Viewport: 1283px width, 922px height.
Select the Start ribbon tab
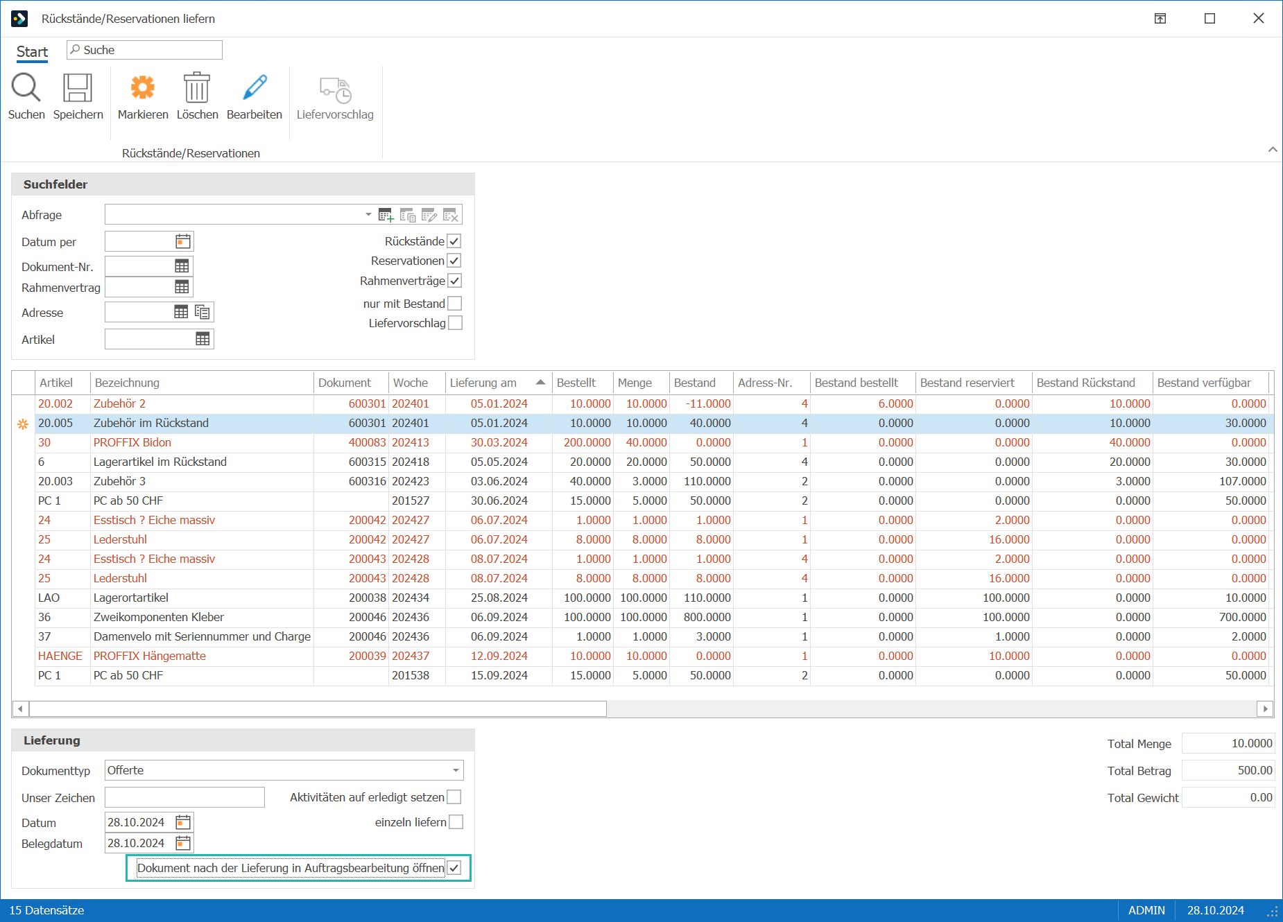pos(32,52)
